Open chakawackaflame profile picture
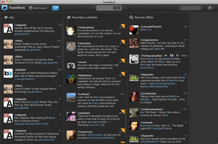218x144 pixels. click(x=134, y=112)
